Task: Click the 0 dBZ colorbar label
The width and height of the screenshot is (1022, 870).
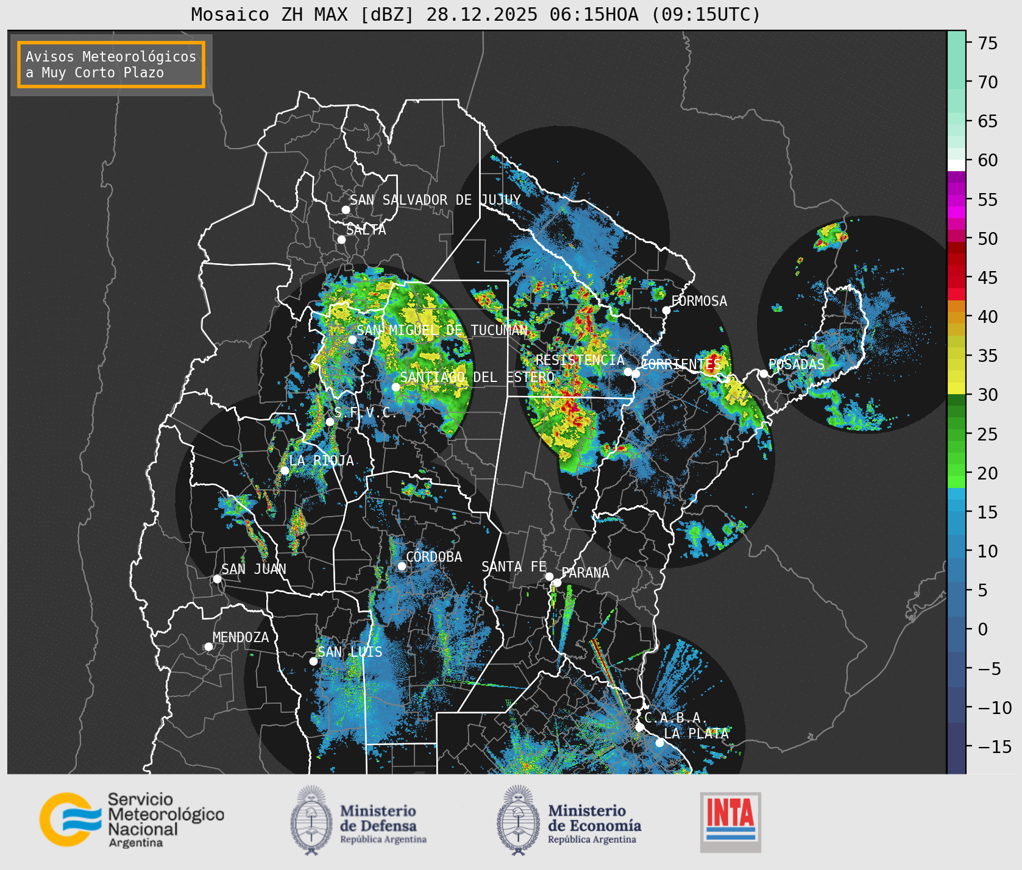Action: 982,629
